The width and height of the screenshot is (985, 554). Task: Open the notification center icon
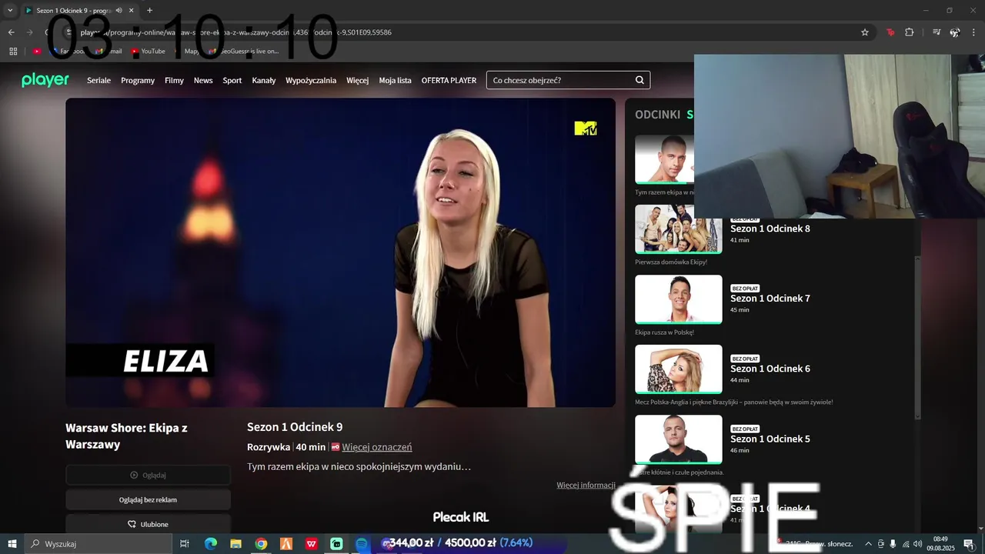(x=969, y=543)
